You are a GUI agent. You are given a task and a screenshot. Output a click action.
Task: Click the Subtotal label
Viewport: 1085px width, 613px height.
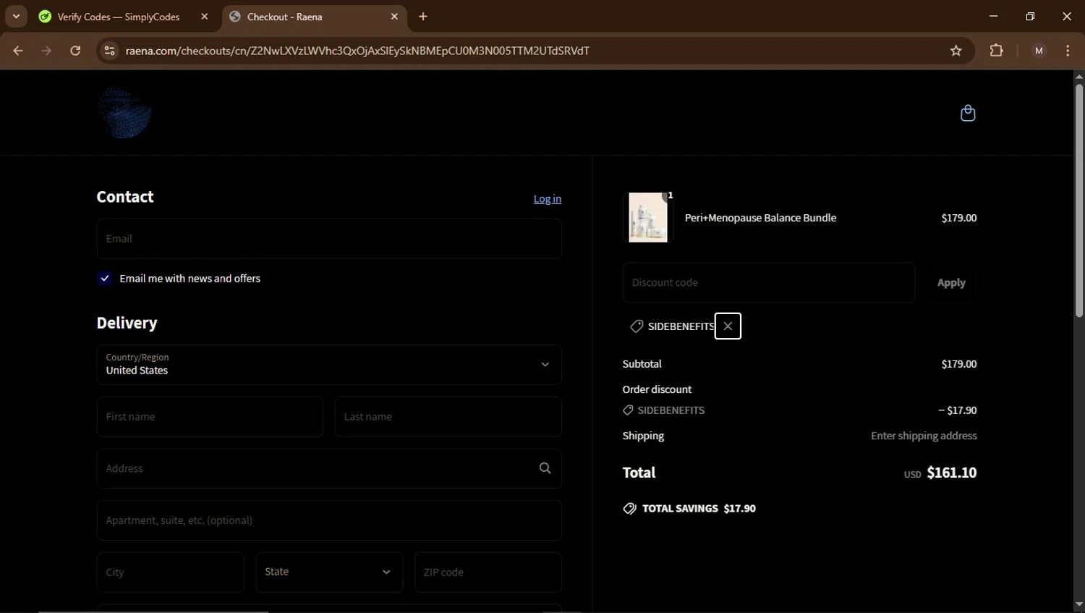(x=642, y=364)
